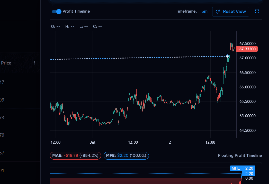Click the 67.50000 price axis label

point(247,43)
